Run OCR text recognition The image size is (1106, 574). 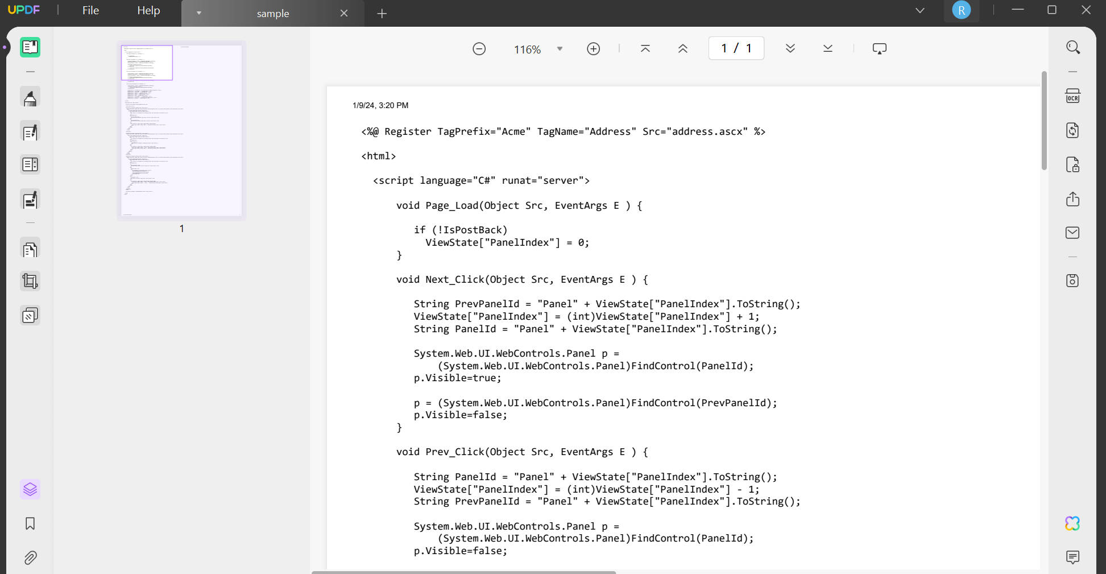tap(1073, 96)
